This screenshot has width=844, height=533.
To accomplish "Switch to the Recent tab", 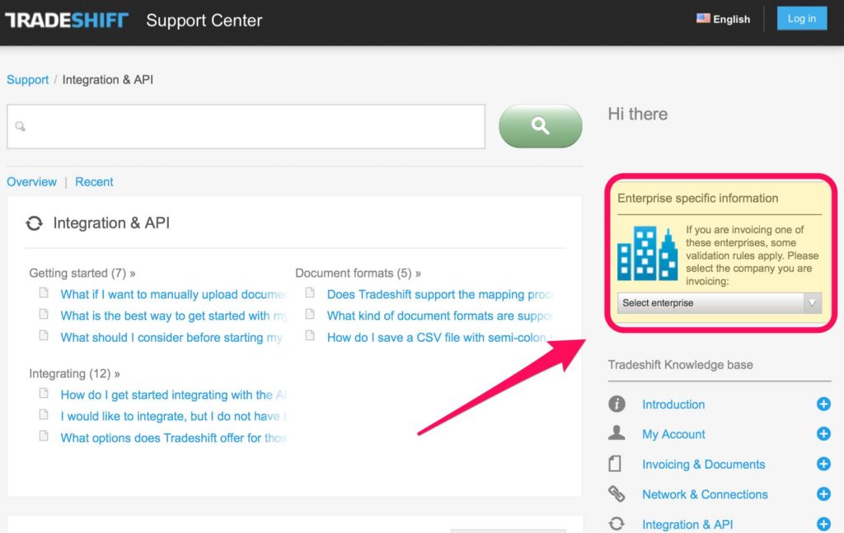I will click(94, 182).
